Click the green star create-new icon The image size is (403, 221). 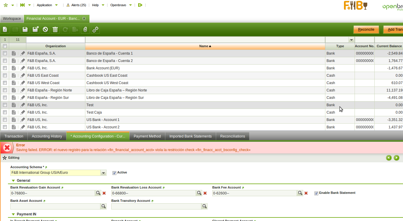click(x=6, y=5)
